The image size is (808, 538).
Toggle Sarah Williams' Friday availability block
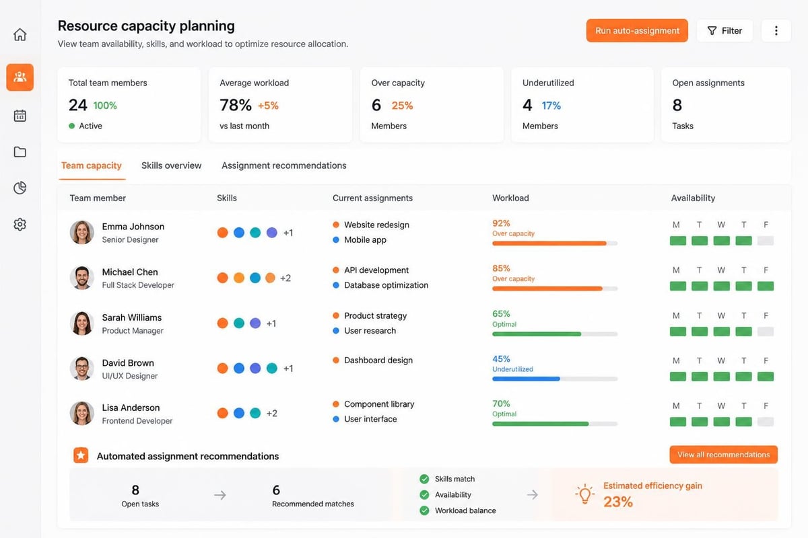pos(766,332)
